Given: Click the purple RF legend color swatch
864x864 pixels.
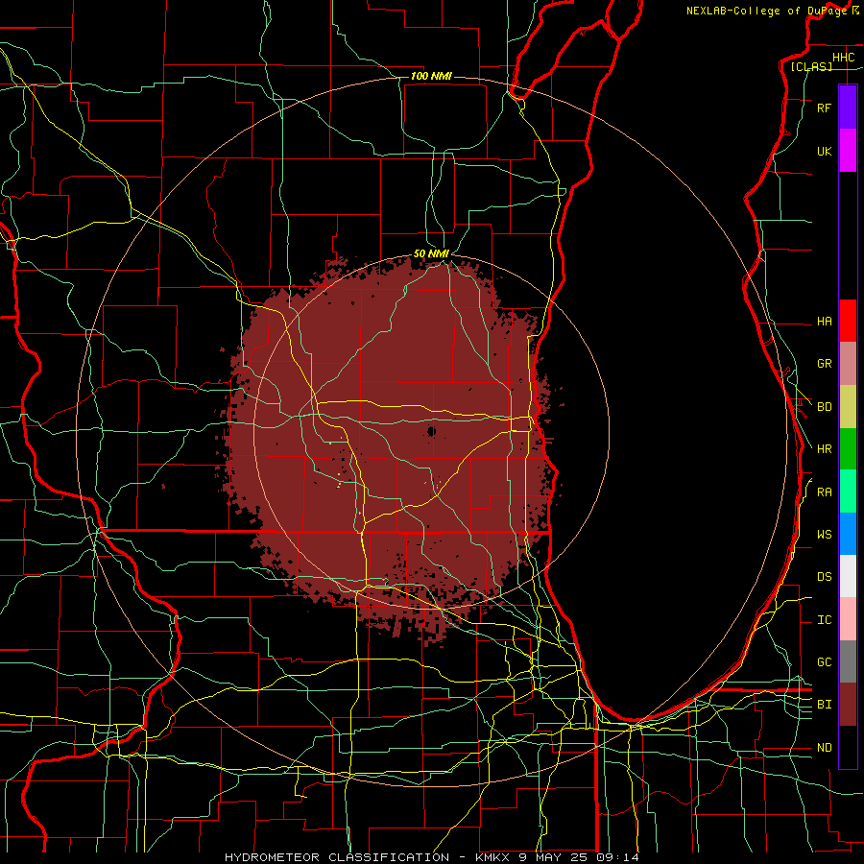Looking at the screenshot, I should (x=848, y=108).
